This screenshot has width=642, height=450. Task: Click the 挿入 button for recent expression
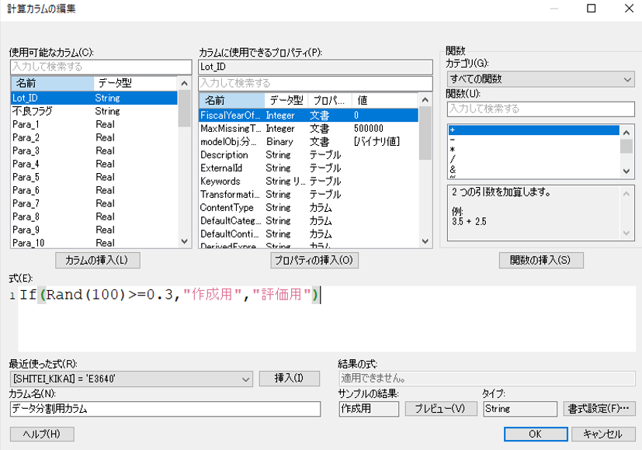(x=286, y=379)
